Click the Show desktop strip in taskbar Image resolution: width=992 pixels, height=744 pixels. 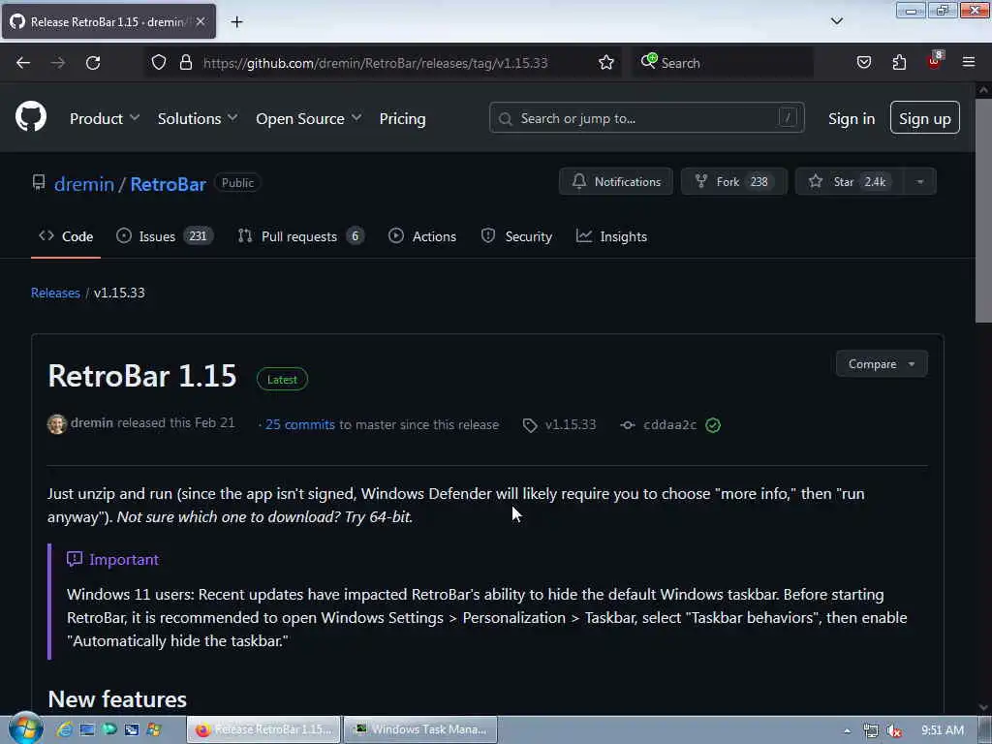click(985, 730)
